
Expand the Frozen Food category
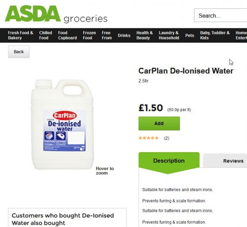coord(89,35)
